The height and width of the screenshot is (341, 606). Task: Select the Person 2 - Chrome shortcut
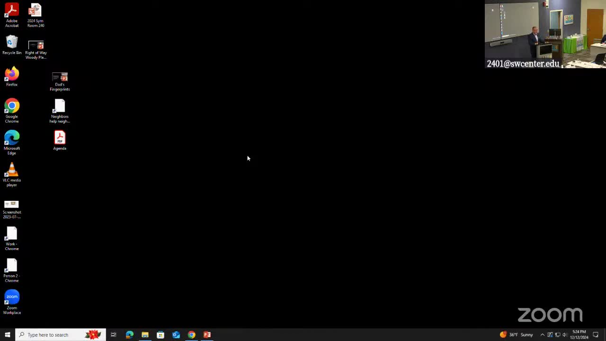(12, 270)
